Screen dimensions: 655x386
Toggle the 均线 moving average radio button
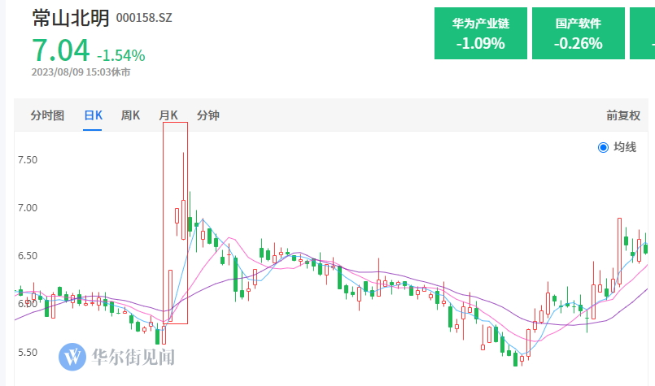click(x=603, y=147)
